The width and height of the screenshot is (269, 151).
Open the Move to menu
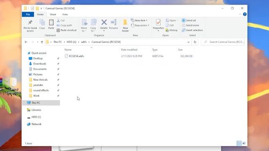(x=84, y=26)
